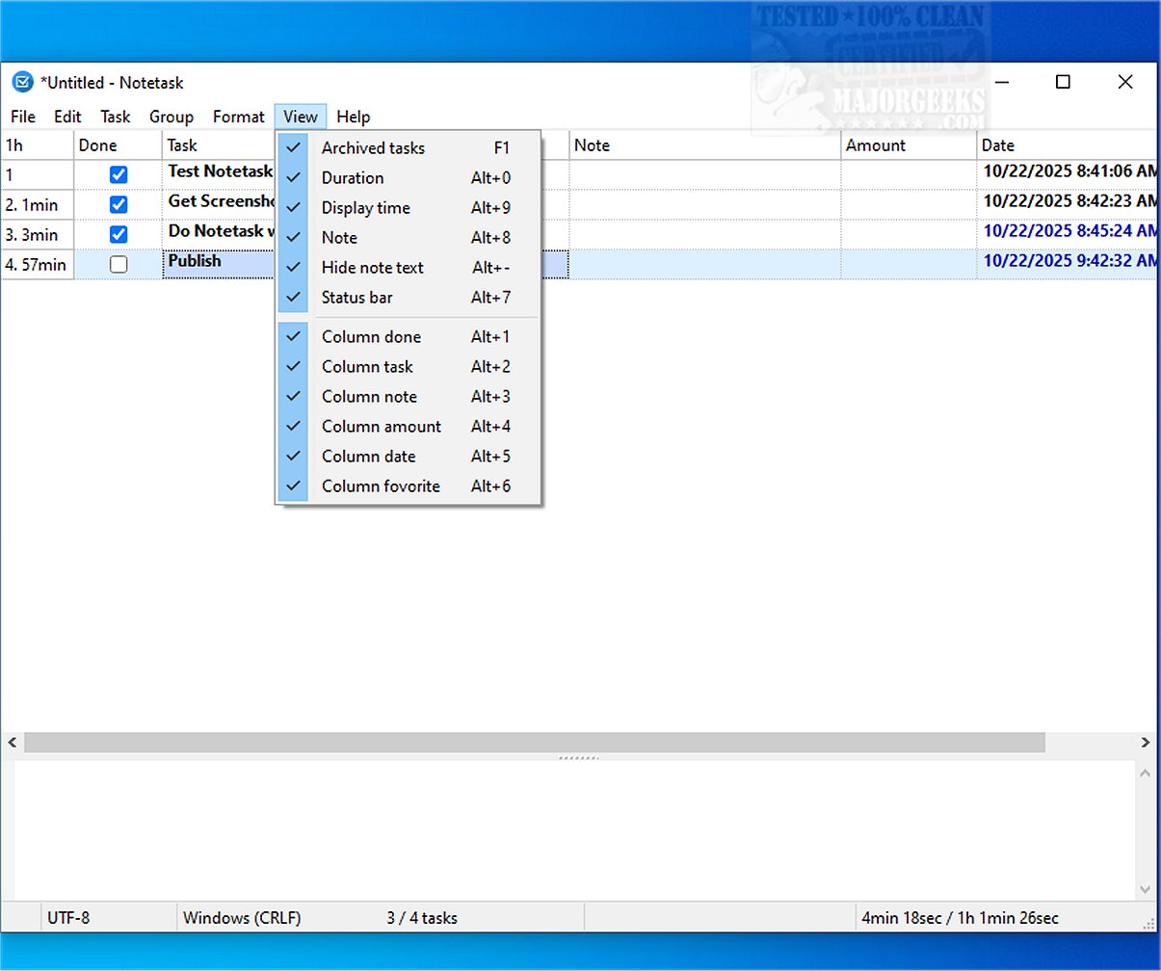Uncheck Done for Do Notetask row
The width and height of the screenshot is (1161, 971).
(x=119, y=235)
